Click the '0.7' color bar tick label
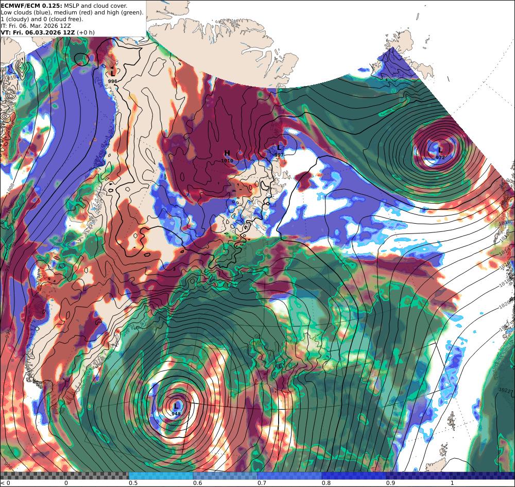 point(262,483)
